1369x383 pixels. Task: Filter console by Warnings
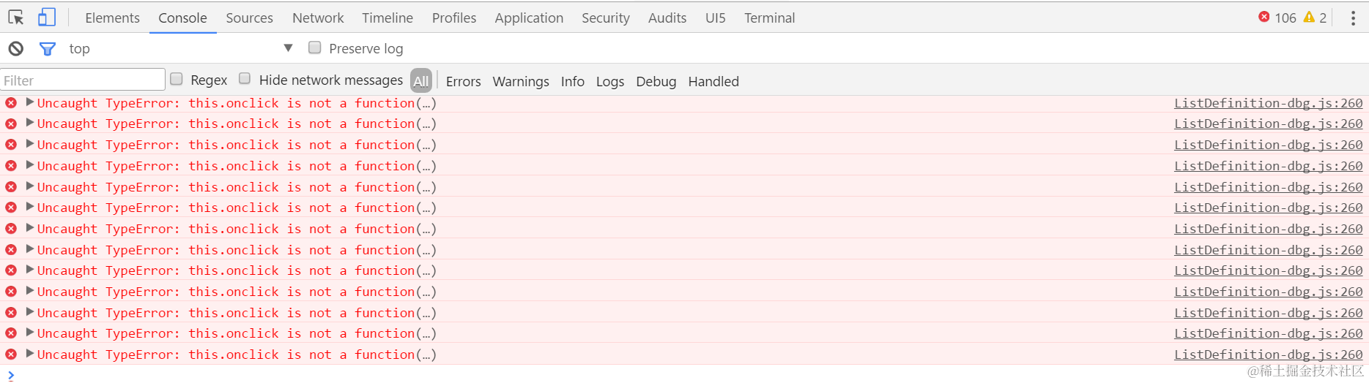pyautogui.click(x=521, y=81)
